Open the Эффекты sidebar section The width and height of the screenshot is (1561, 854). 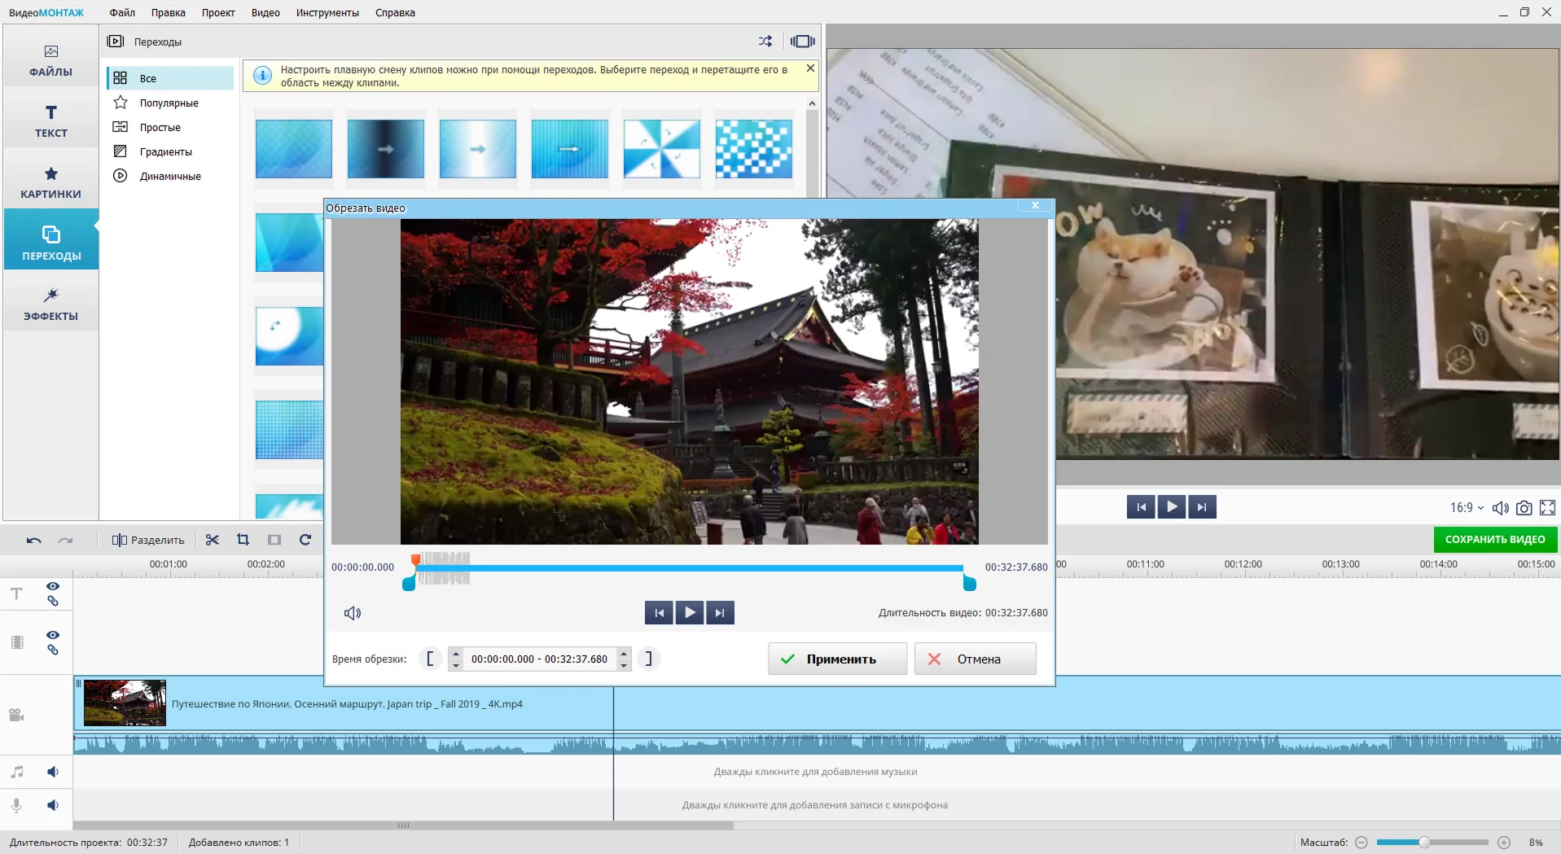pyautogui.click(x=50, y=304)
